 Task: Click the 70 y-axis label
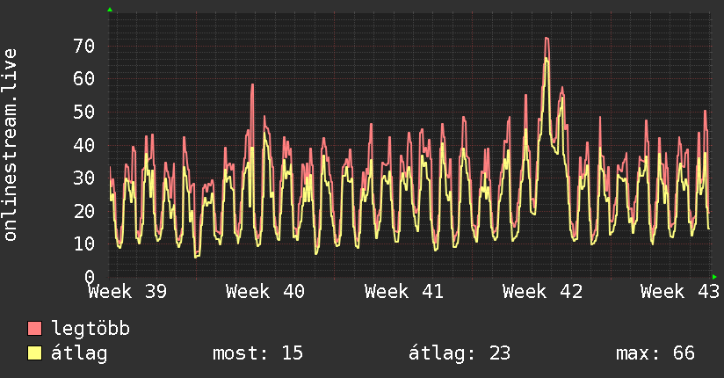tap(84, 46)
